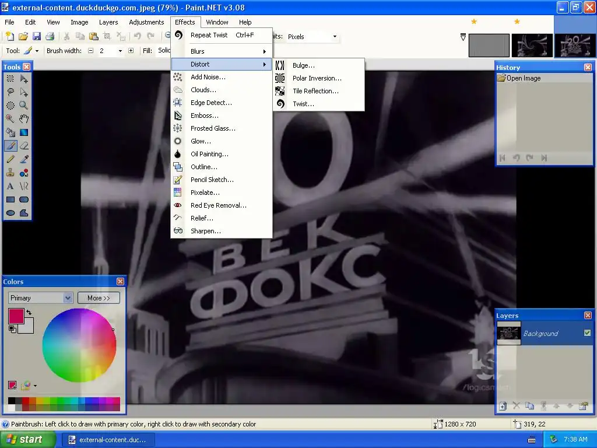Select the Lasso Select tool

click(10, 92)
